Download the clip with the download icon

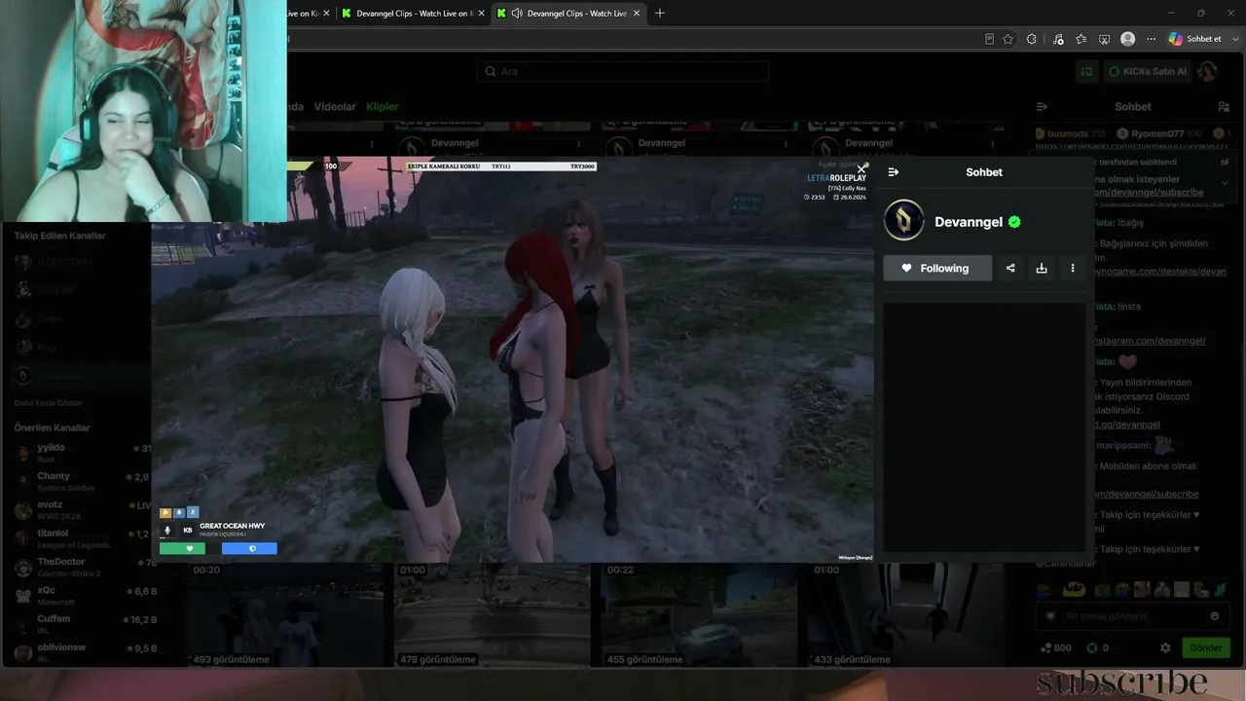(x=1042, y=268)
